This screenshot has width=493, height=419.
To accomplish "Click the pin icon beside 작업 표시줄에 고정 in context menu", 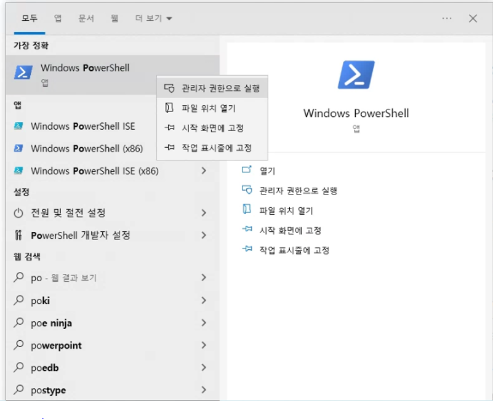I will pos(169,147).
